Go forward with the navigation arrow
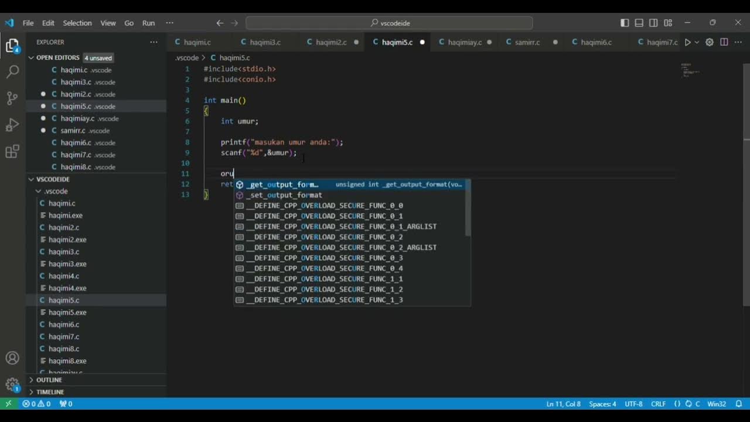 pos(234,23)
